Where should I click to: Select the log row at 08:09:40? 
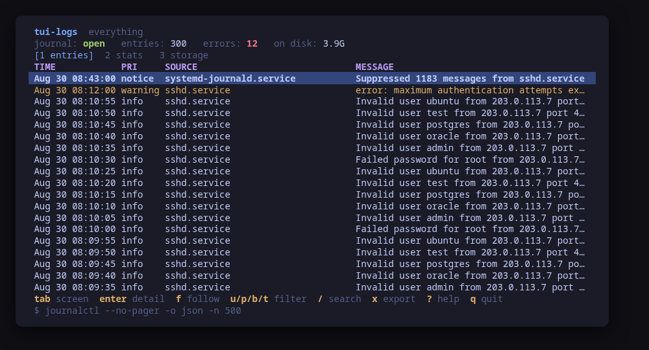[x=312, y=275]
